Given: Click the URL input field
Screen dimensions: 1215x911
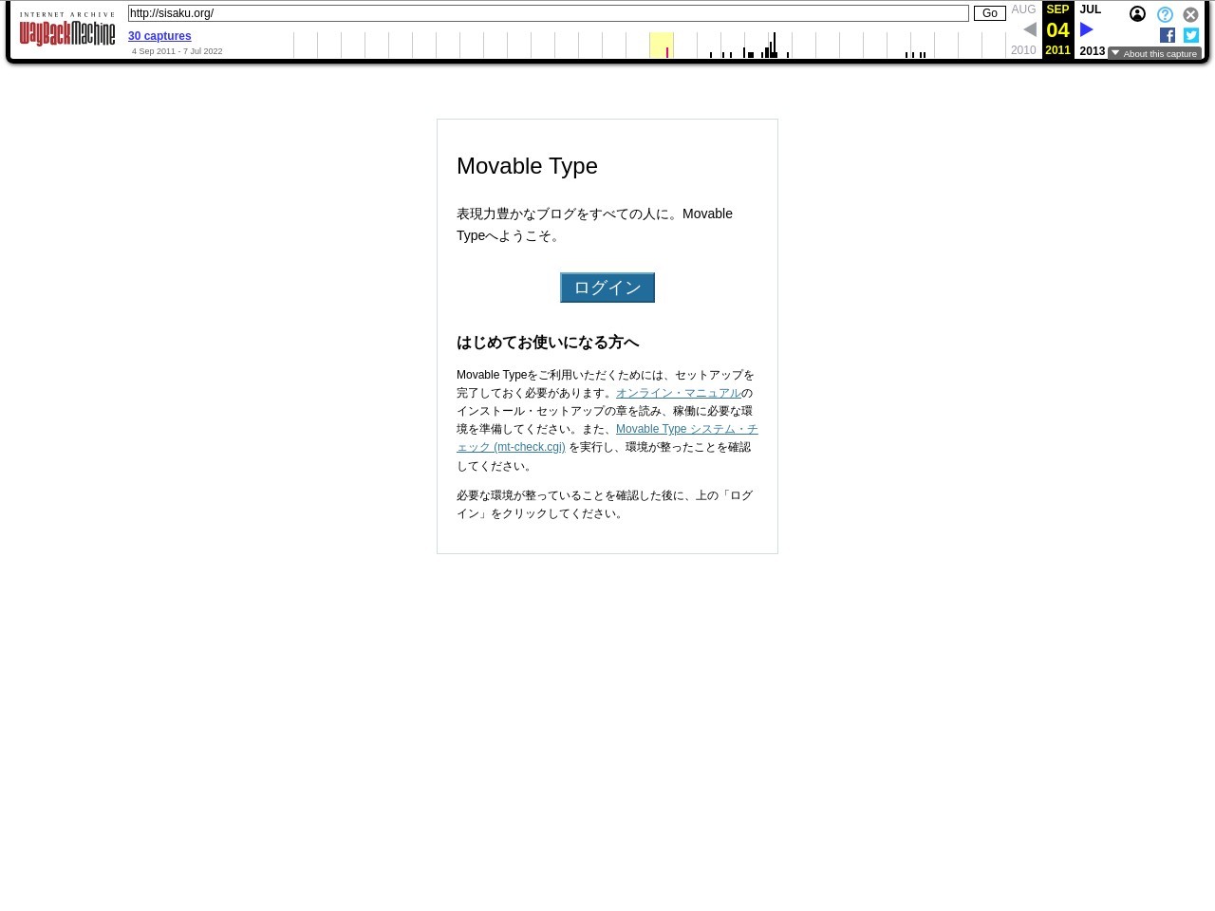Looking at the screenshot, I should 548,13.
